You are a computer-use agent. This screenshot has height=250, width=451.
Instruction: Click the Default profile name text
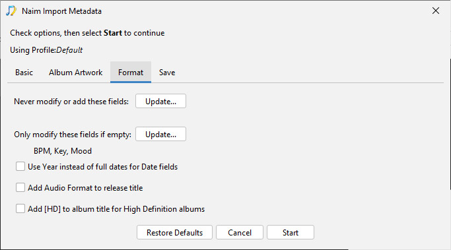click(x=69, y=50)
